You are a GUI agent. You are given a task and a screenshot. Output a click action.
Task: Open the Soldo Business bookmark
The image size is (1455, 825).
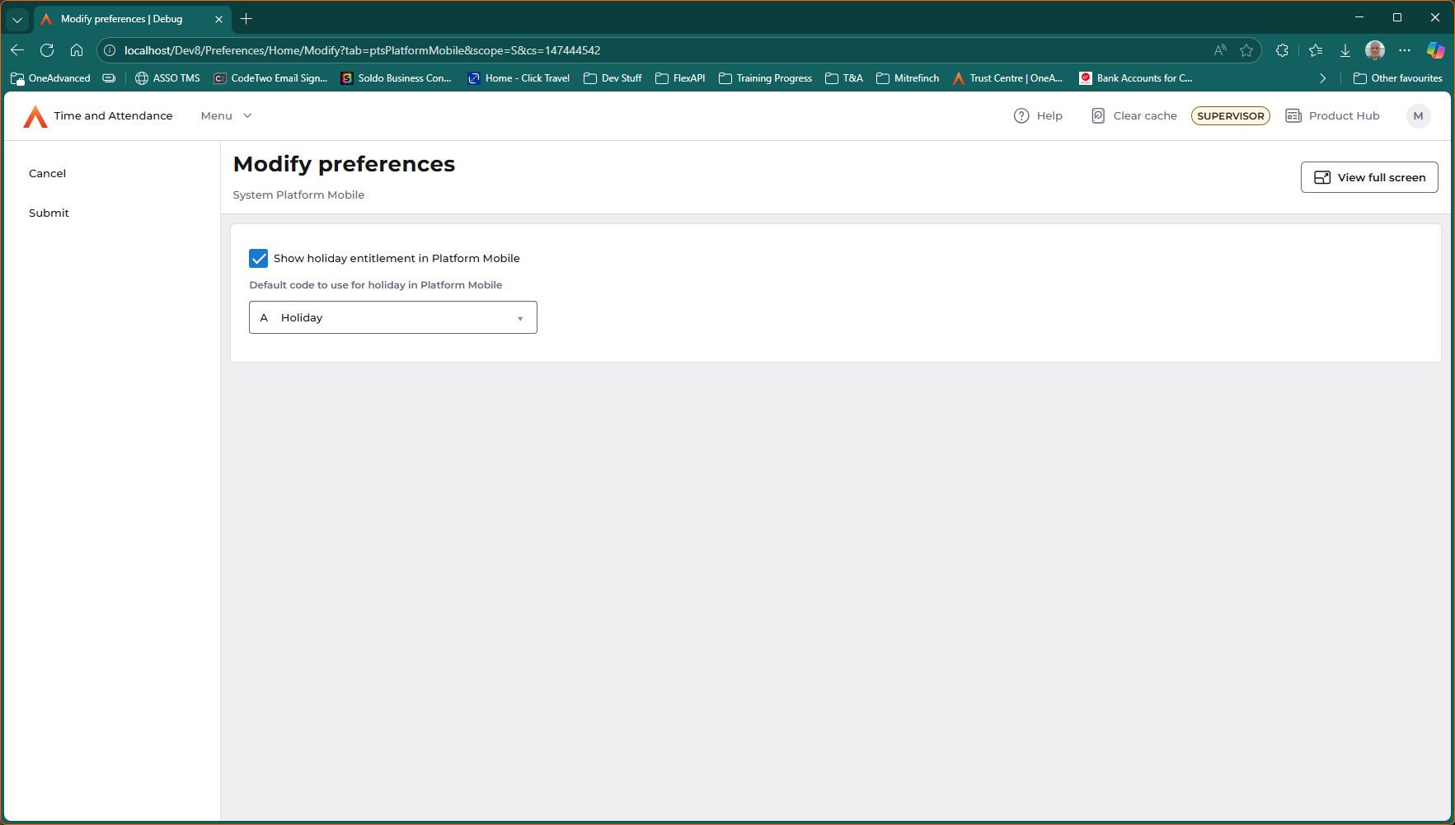(397, 78)
